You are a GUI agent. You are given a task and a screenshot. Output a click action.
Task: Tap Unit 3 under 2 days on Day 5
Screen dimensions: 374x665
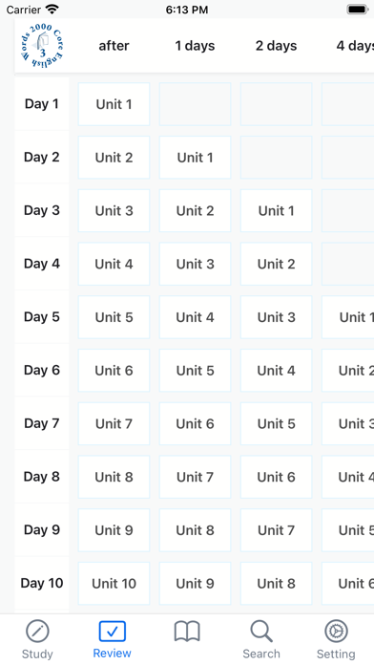coord(276,317)
